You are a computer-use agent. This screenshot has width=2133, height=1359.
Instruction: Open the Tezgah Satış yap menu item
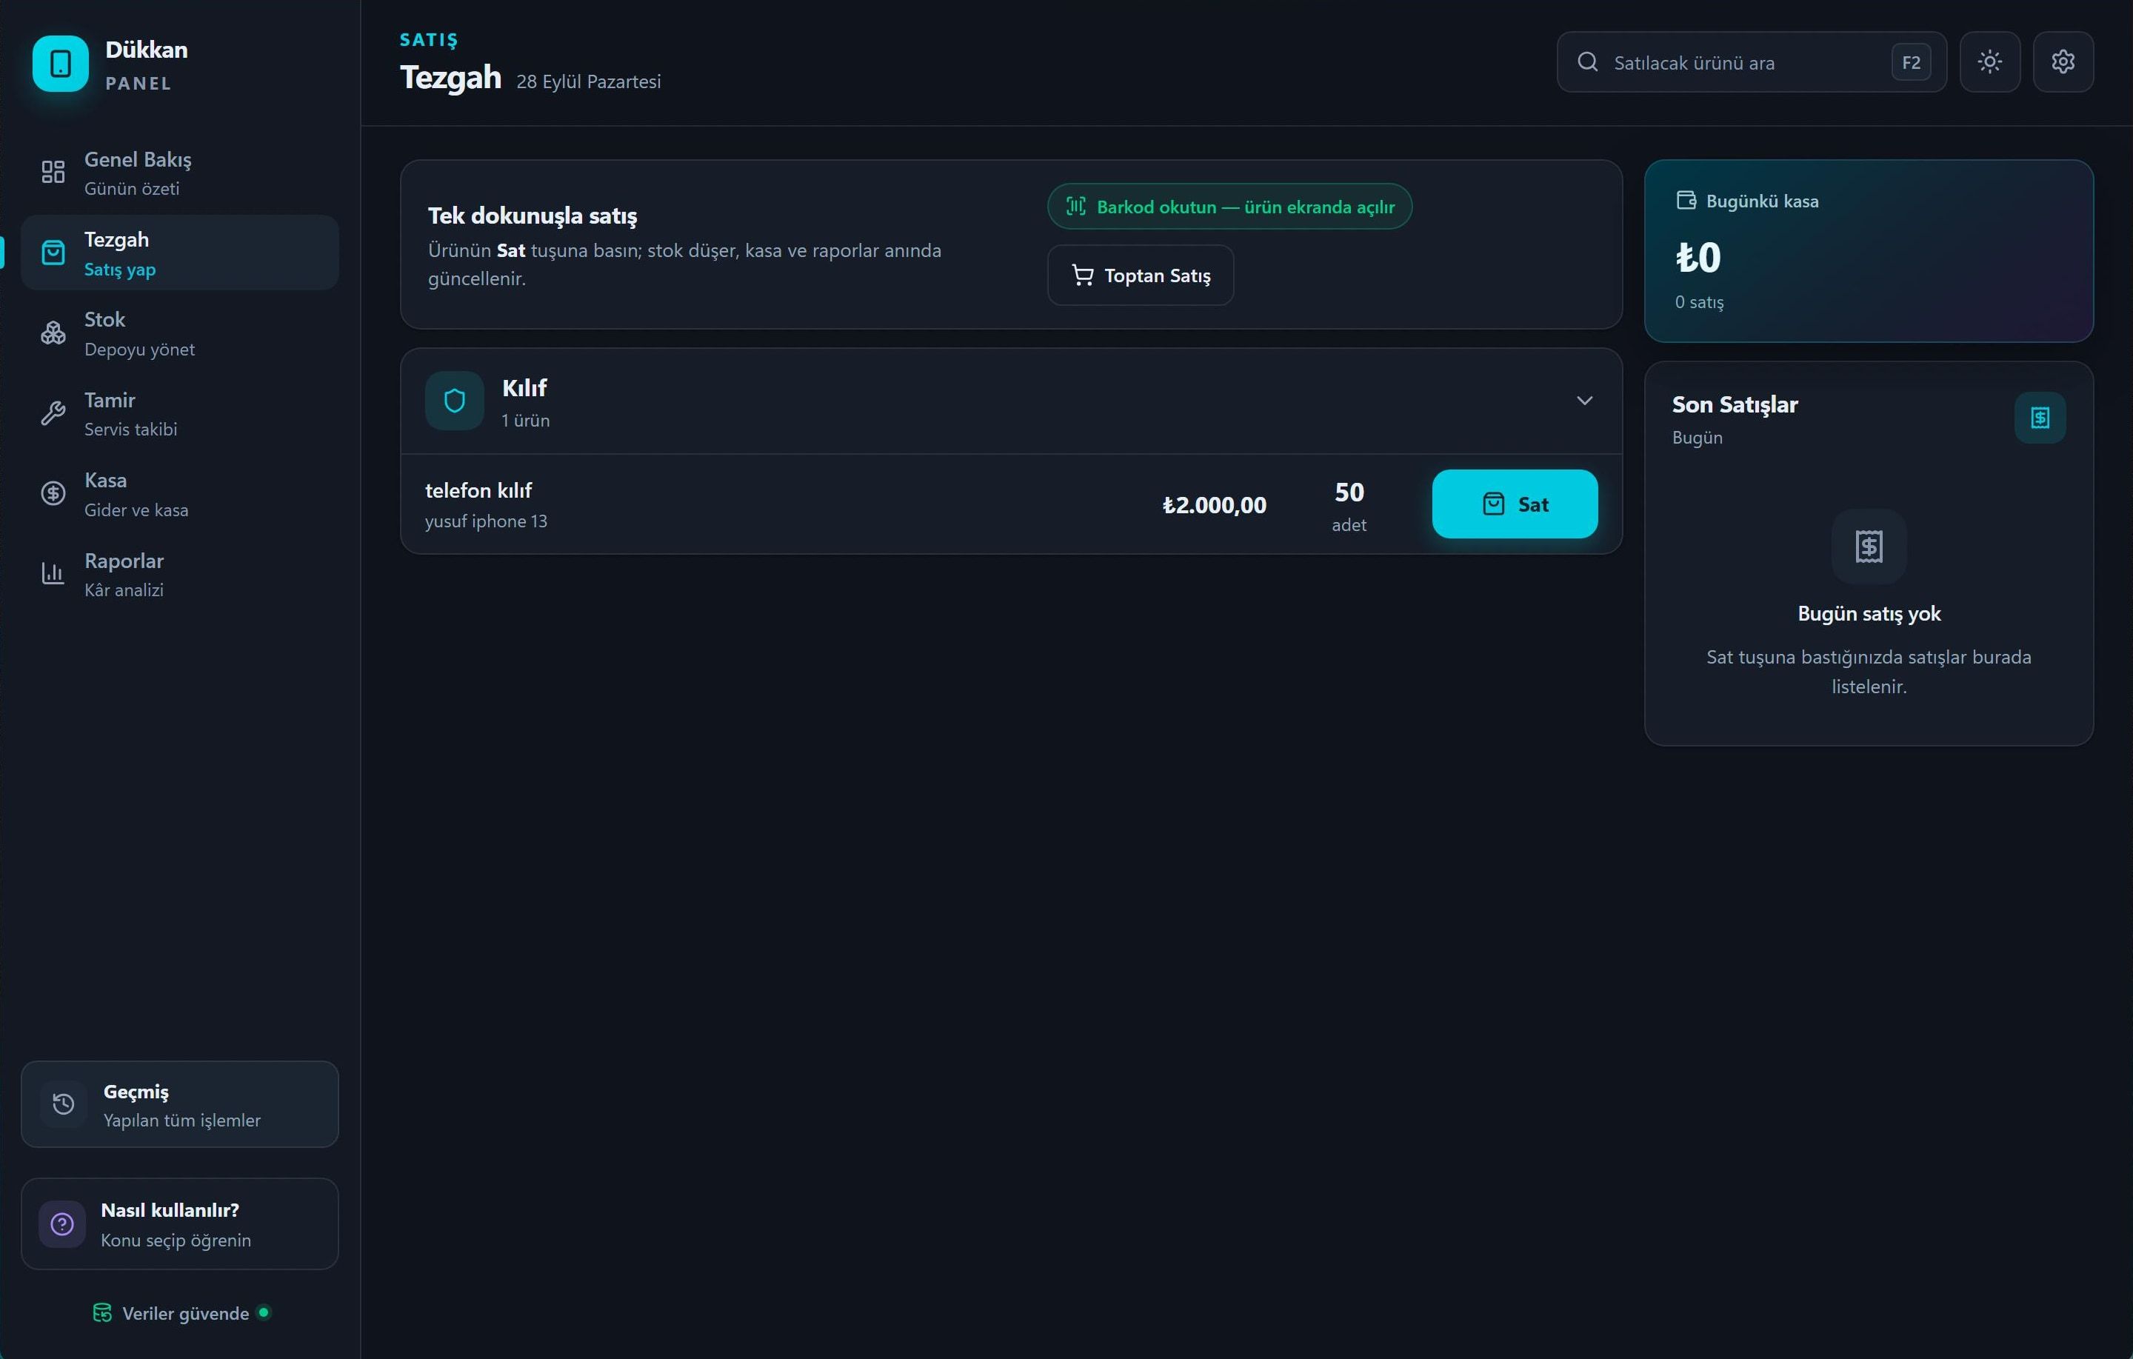coord(180,253)
